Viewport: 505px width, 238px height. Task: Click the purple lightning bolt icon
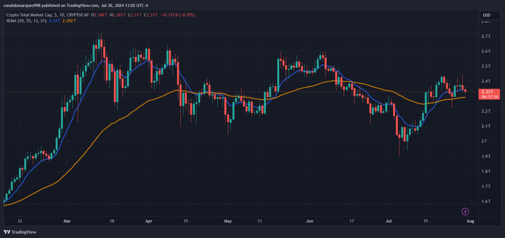point(465,211)
